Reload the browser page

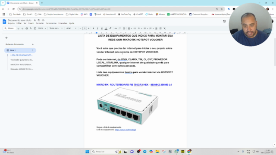coord(13,9)
